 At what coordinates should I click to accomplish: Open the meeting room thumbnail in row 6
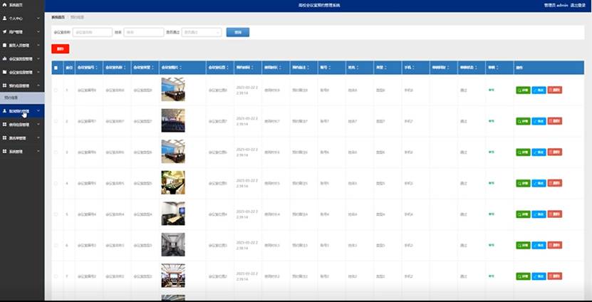click(173, 244)
